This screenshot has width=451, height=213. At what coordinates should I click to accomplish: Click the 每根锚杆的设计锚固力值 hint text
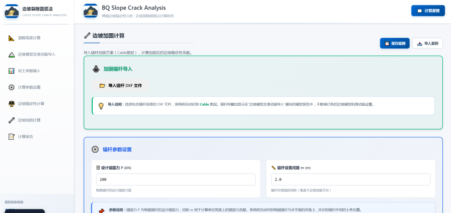point(114,191)
